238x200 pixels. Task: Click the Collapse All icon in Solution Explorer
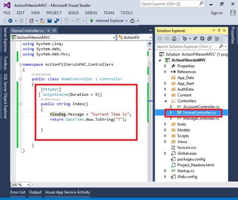tap(210, 38)
